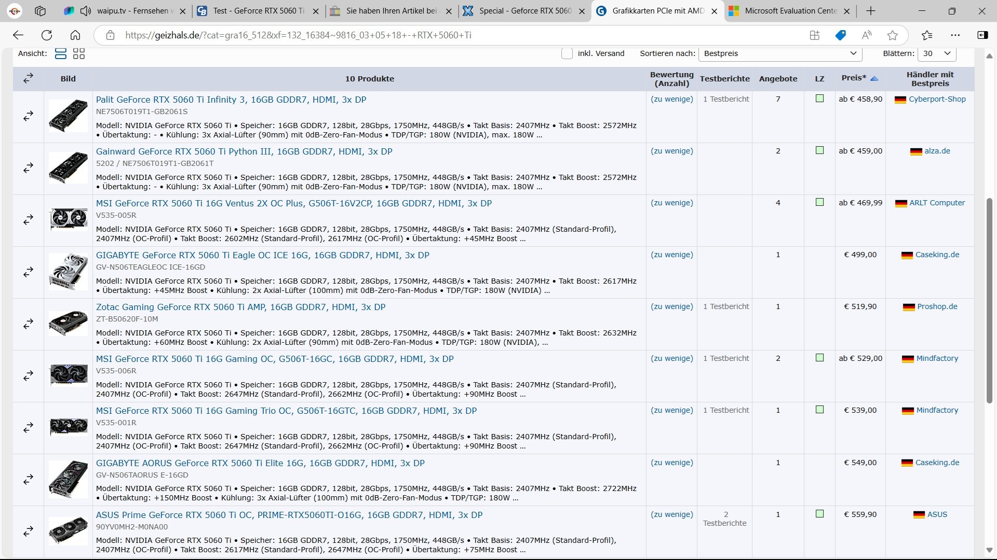Mute the waipu.tv tab audio
The width and height of the screenshot is (997, 560).
click(86, 11)
